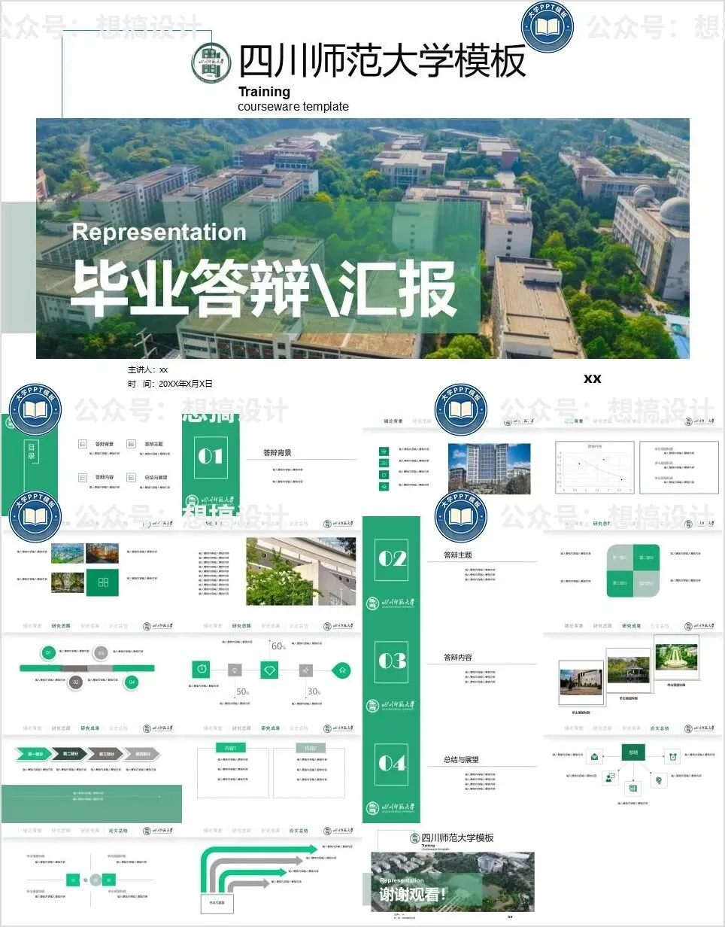
Task: Click the 答辩背景 heading beside 01
Action: [278, 453]
